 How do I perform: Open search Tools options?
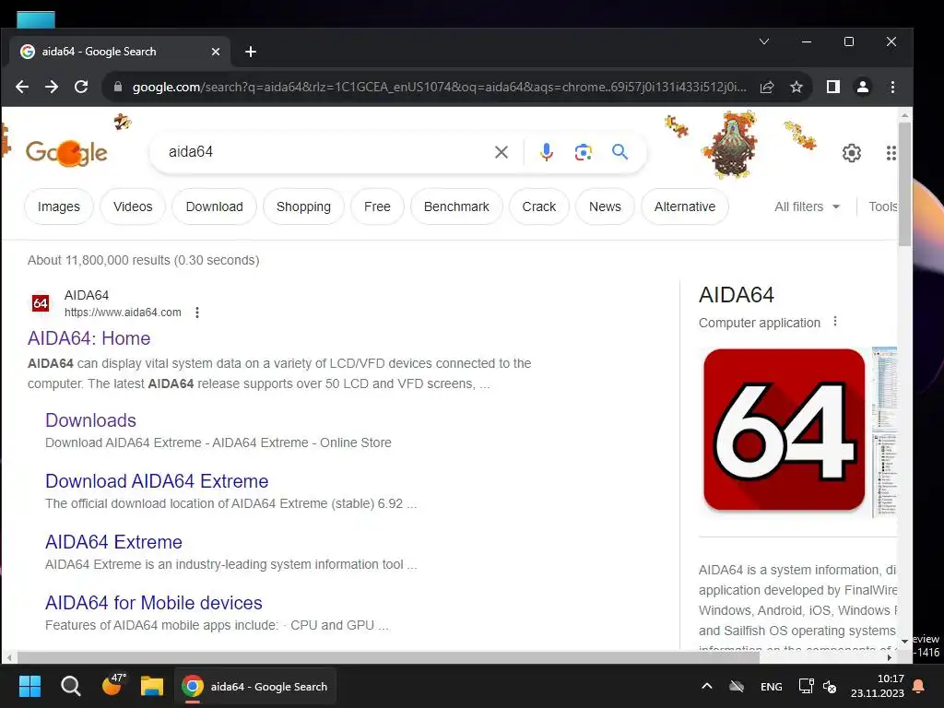click(x=882, y=206)
